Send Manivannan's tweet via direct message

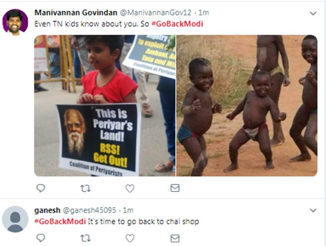coord(175,188)
